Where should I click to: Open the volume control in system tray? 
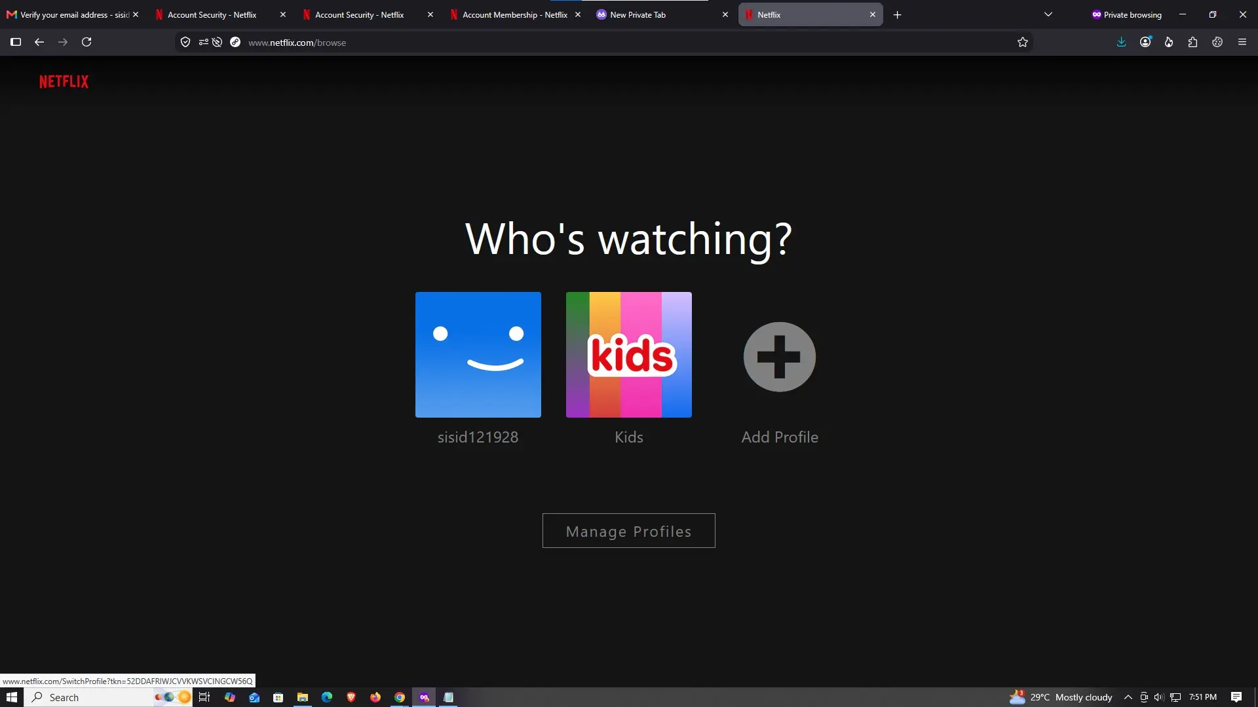click(x=1159, y=697)
